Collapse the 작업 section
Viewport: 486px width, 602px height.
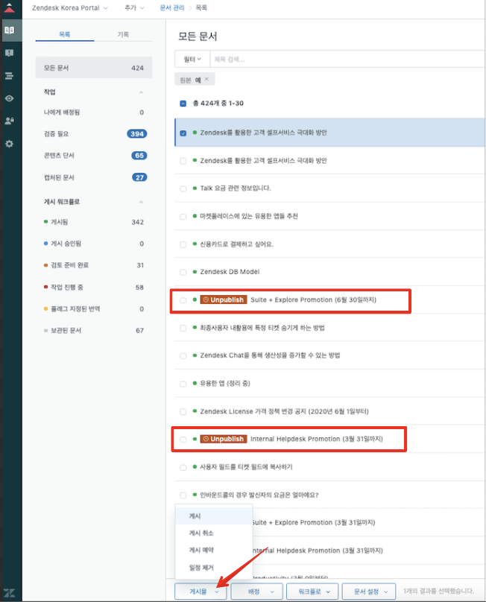[x=141, y=92]
